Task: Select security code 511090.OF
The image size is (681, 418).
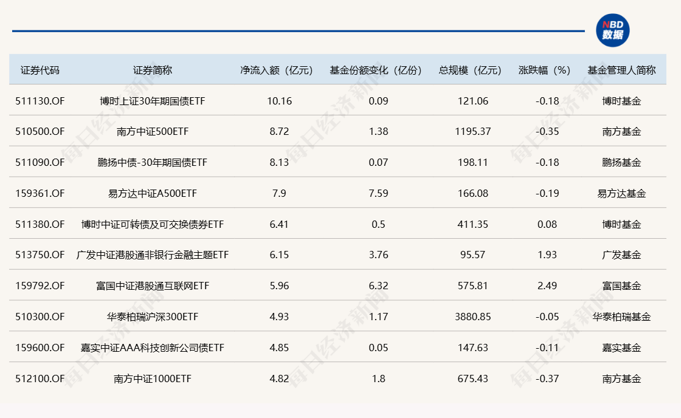Action: (x=40, y=162)
